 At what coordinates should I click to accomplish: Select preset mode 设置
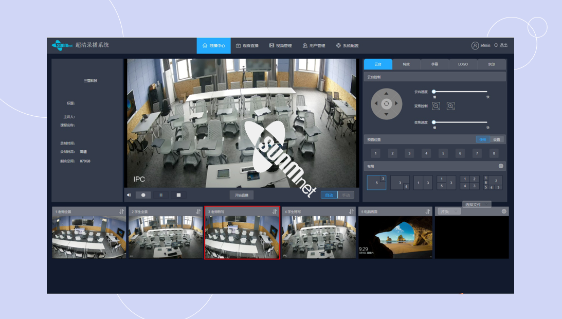point(497,139)
